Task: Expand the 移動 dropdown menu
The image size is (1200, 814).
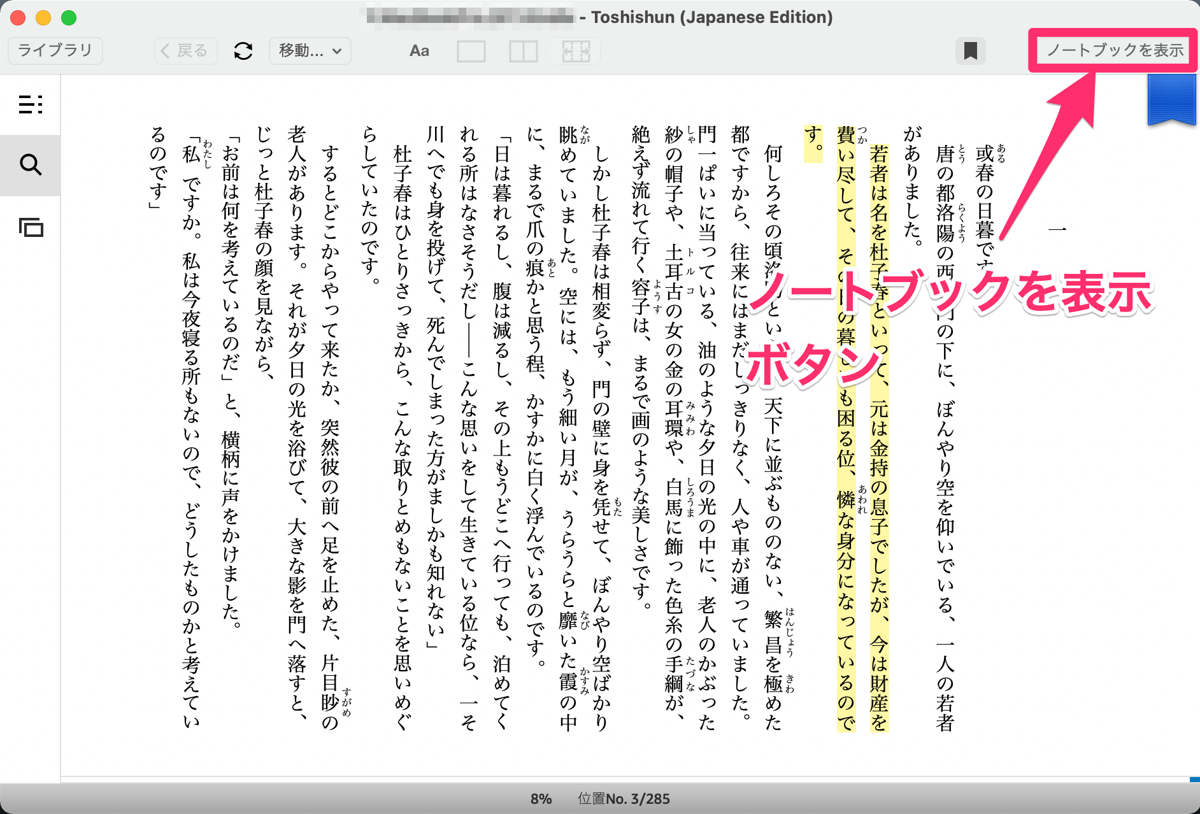Action: click(310, 51)
